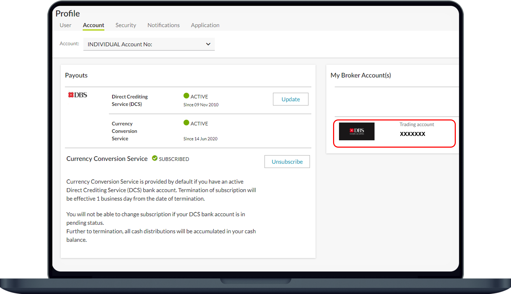Screen dimensions: 511x294
Task: Click the Payouts section heading
Action: [76, 75]
